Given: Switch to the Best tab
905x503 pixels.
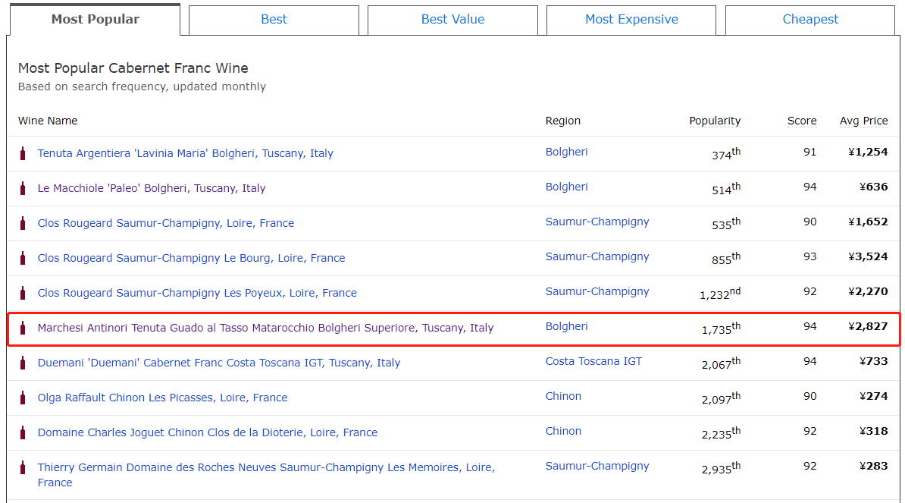Looking at the screenshot, I should click(274, 20).
